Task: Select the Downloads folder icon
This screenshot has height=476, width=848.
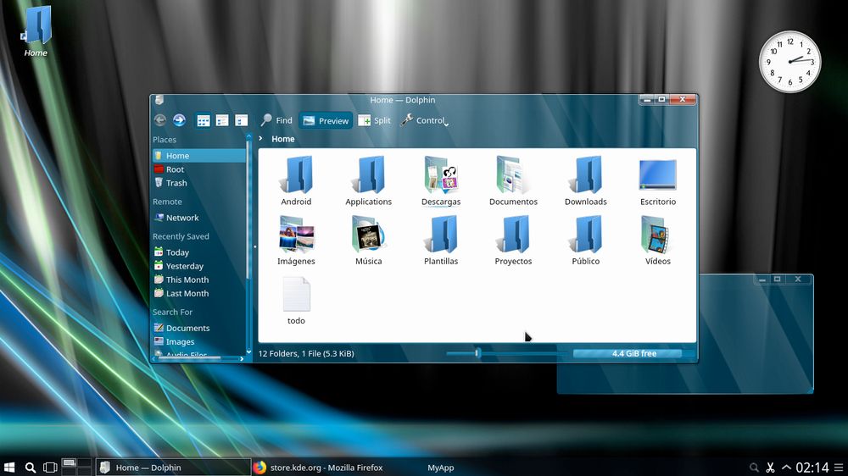Action: click(x=586, y=175)
